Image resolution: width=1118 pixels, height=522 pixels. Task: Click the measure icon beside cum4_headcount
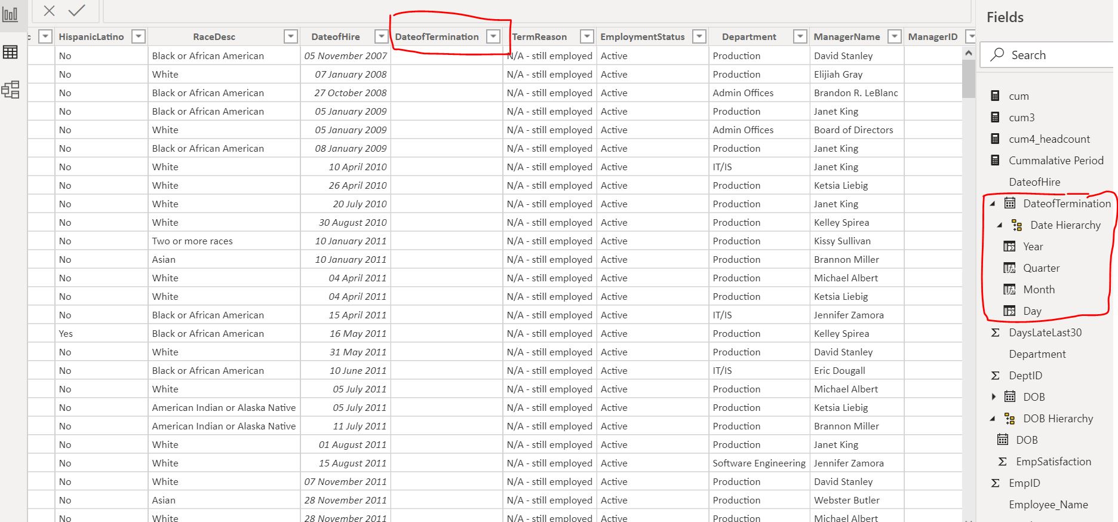click(x=995, y=139)
